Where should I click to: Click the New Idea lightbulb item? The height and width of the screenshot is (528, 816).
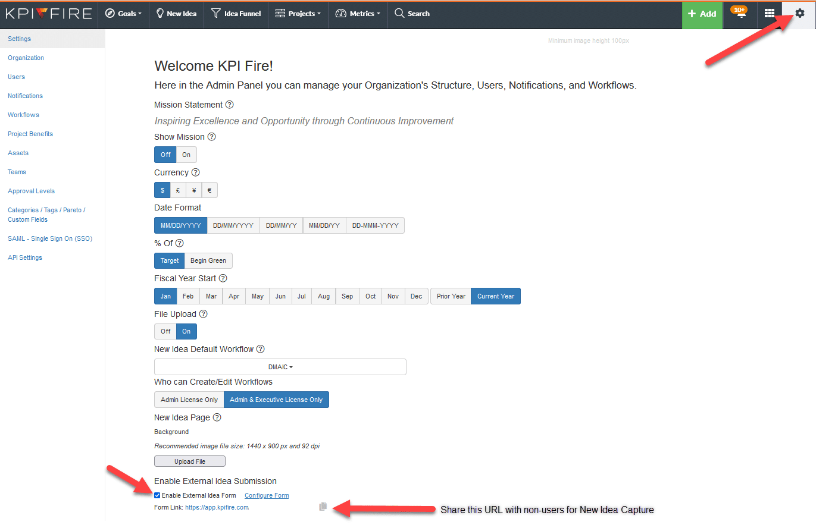(176, 14)
